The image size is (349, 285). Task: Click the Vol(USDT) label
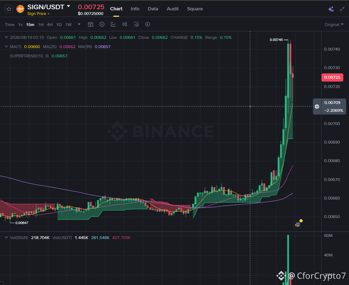(x=62, y=238)
